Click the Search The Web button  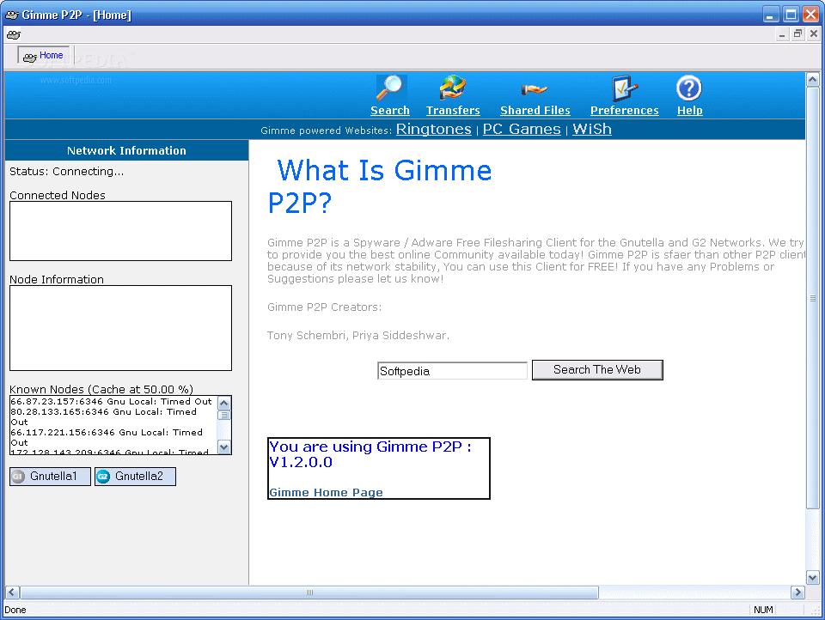point(597,370)
